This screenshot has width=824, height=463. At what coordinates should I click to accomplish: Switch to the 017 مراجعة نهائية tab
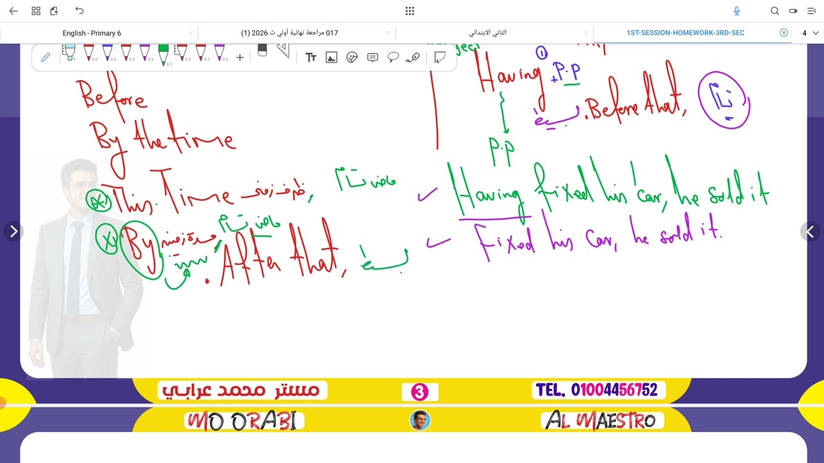290,33
